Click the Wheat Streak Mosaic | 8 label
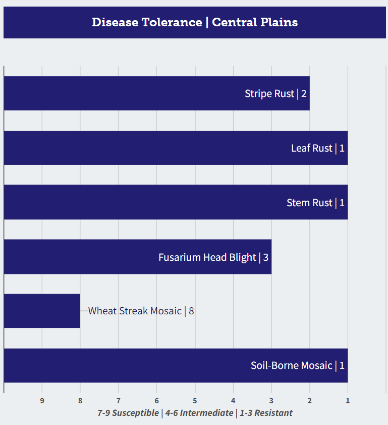 tap(141, 311)
